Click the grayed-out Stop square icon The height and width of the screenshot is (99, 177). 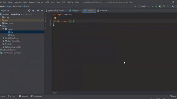pyautogui.click(x=168, y=7)
